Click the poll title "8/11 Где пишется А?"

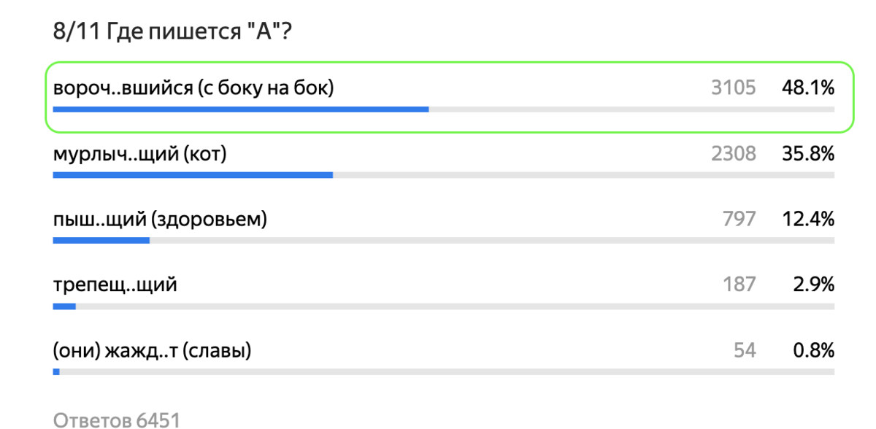coord(173,31)
